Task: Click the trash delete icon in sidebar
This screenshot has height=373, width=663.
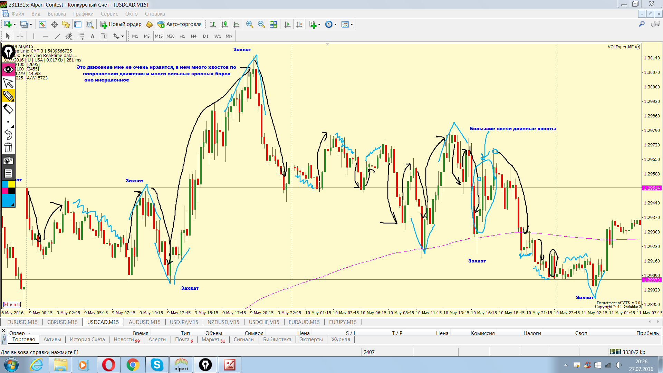Action: pos(8,148)
